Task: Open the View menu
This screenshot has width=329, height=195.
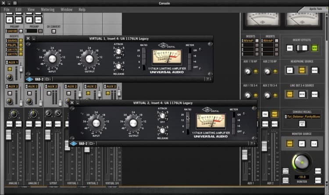Action: [x=31, y=10]
